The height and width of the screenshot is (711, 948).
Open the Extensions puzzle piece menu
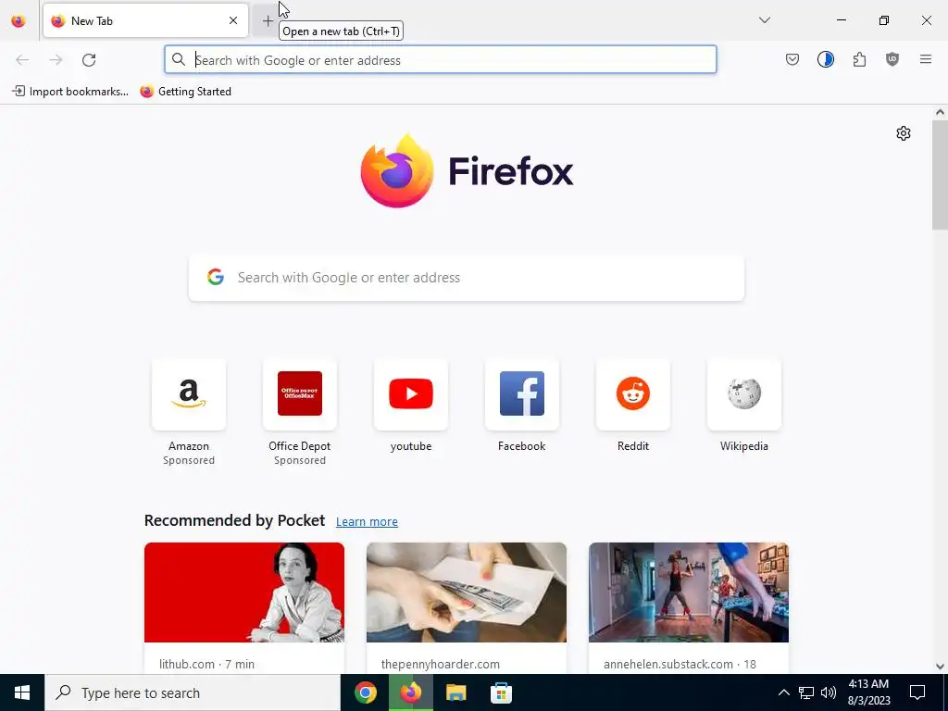[859, 59]
